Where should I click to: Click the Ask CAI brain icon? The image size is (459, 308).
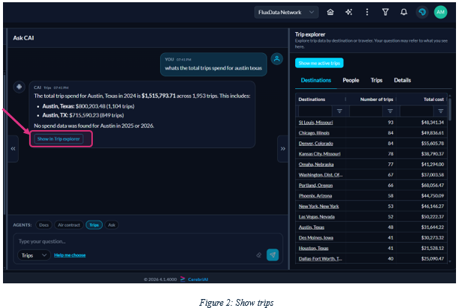(x=422, y=12)
